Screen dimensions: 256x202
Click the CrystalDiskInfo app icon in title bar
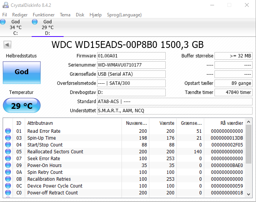coord(6,5)
